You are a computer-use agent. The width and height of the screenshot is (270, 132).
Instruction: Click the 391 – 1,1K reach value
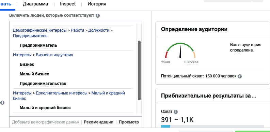tap(177, 120)
